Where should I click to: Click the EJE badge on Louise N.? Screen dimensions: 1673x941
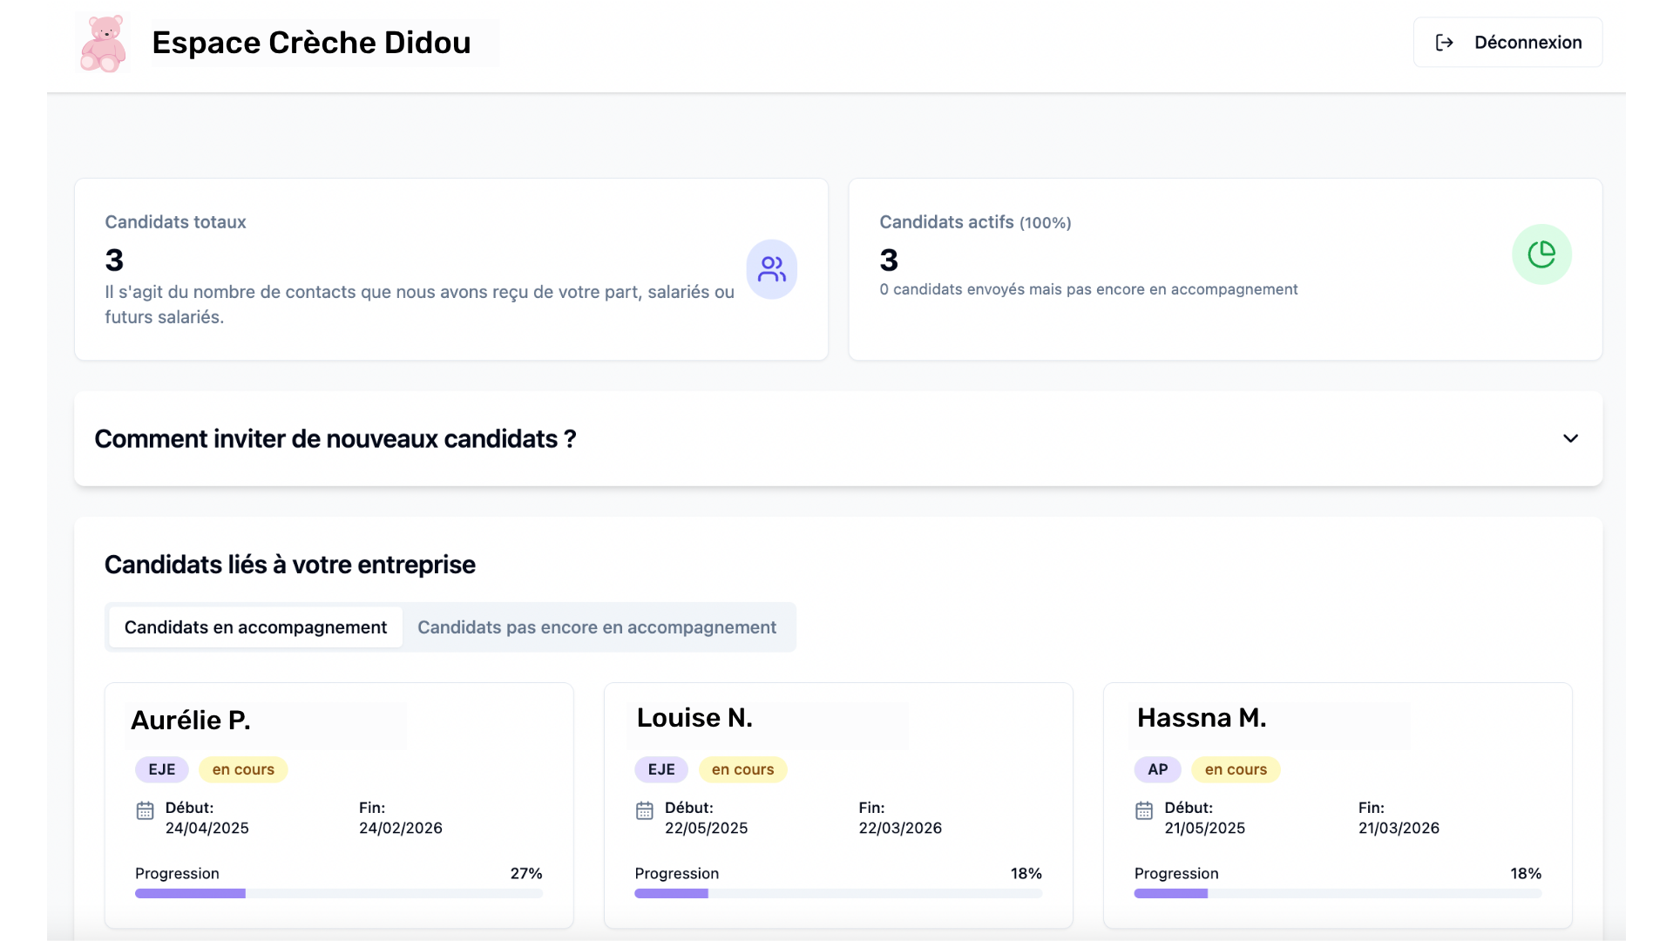(661, 769)
